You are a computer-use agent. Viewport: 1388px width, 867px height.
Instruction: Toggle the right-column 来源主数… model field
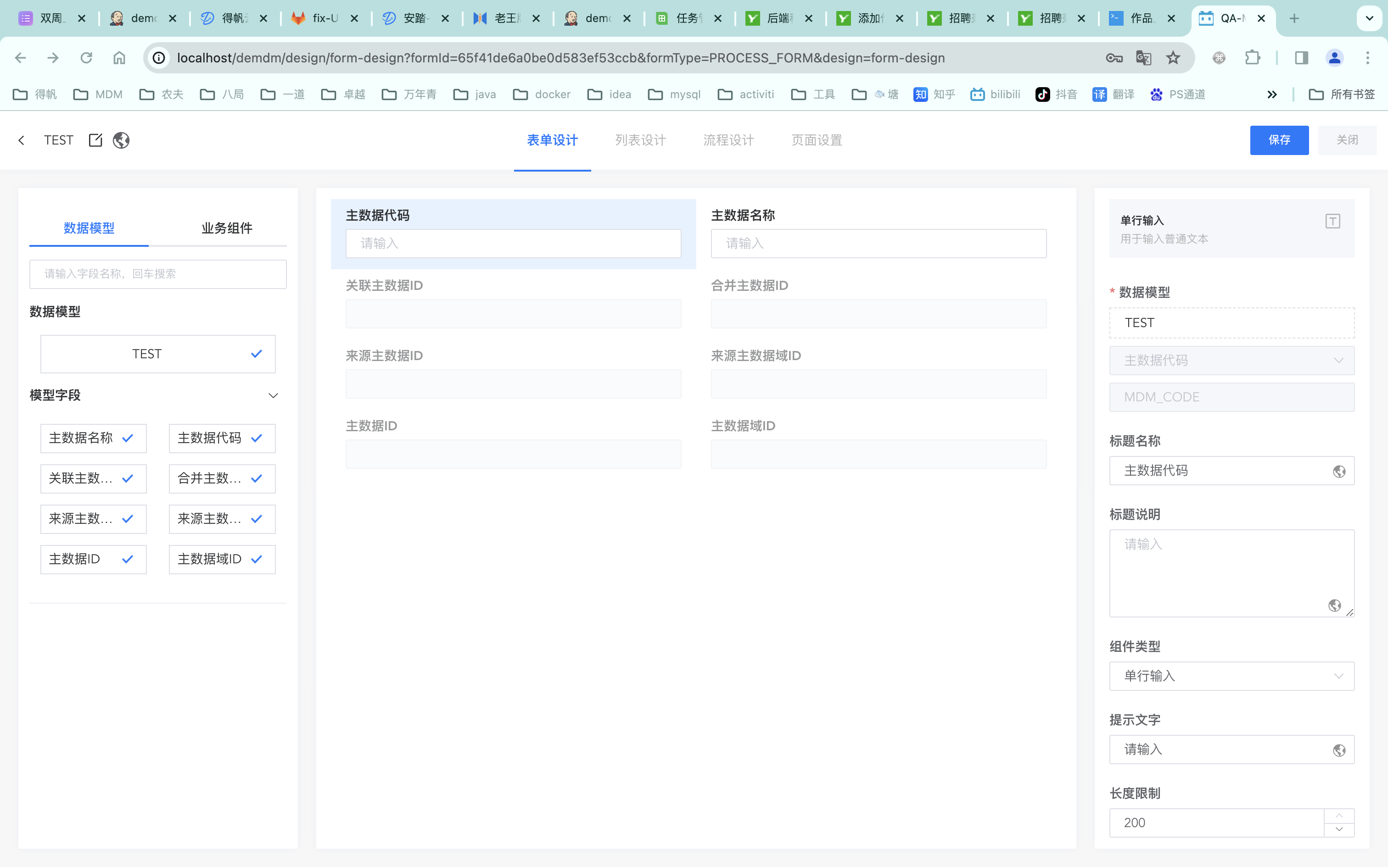pos(222,519)
